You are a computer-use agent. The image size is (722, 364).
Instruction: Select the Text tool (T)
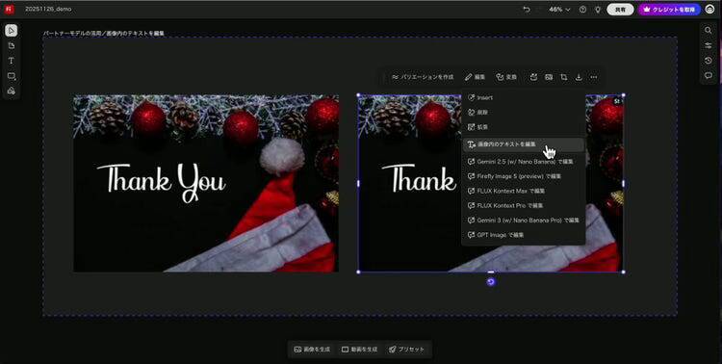(12, 61)
